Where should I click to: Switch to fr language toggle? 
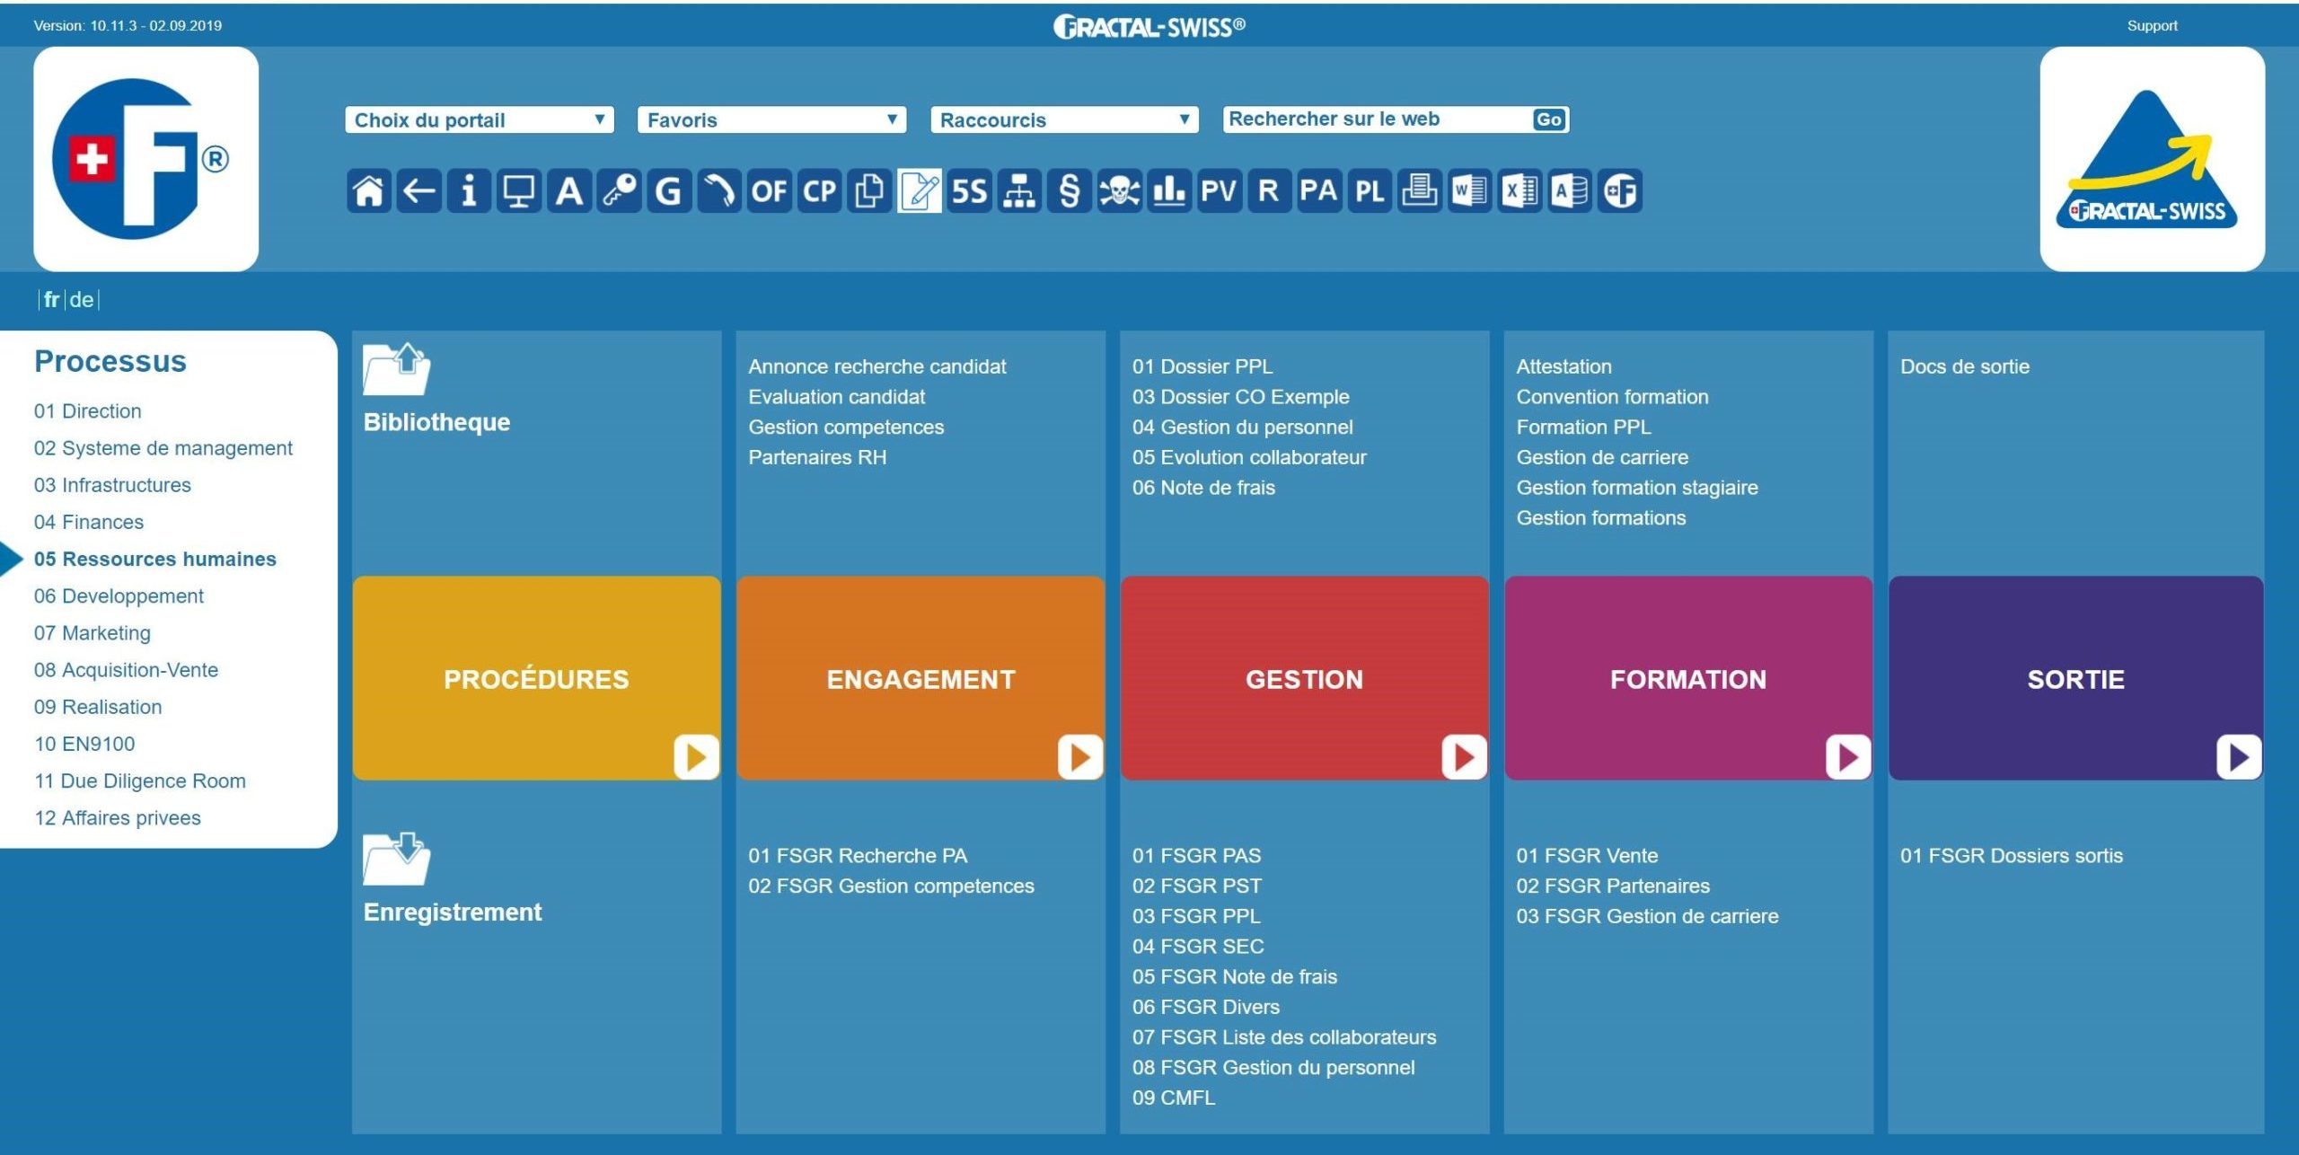click(x=50, y=299)
